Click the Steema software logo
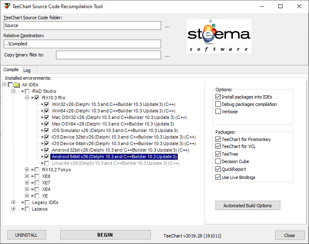Viewport: 309px width, 244px height. [219, 36]
